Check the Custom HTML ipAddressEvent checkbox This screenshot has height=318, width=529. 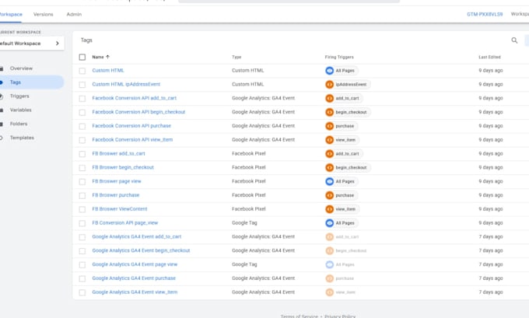(82, 85)
